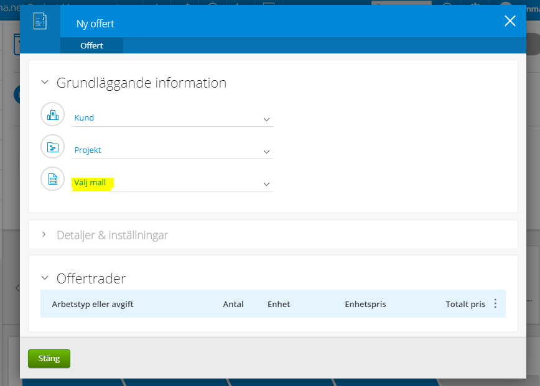Expand the Detaljer & inställningar section
Screen dimensions: 540x386
(44, 234)
